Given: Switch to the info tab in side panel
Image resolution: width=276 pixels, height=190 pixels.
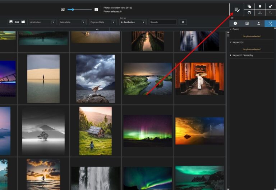Looking at the screenshot, I should [235, 23].
